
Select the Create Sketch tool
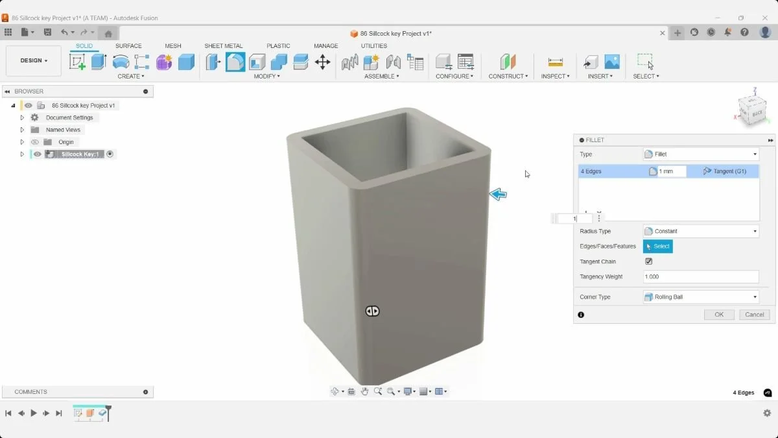77,62
